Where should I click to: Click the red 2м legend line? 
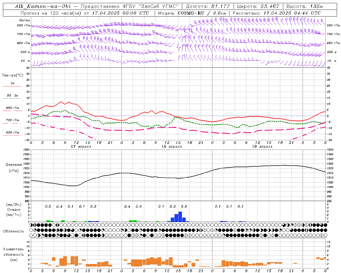pyautogui.click(x=12, y=86)
